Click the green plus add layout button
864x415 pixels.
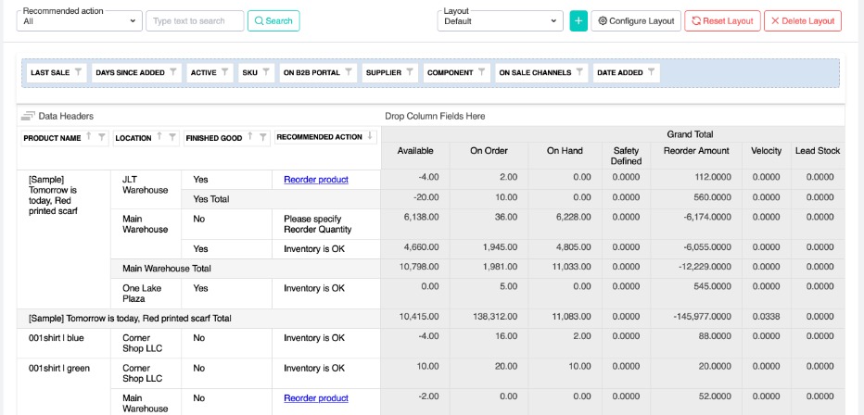click(x=578, y=20)
